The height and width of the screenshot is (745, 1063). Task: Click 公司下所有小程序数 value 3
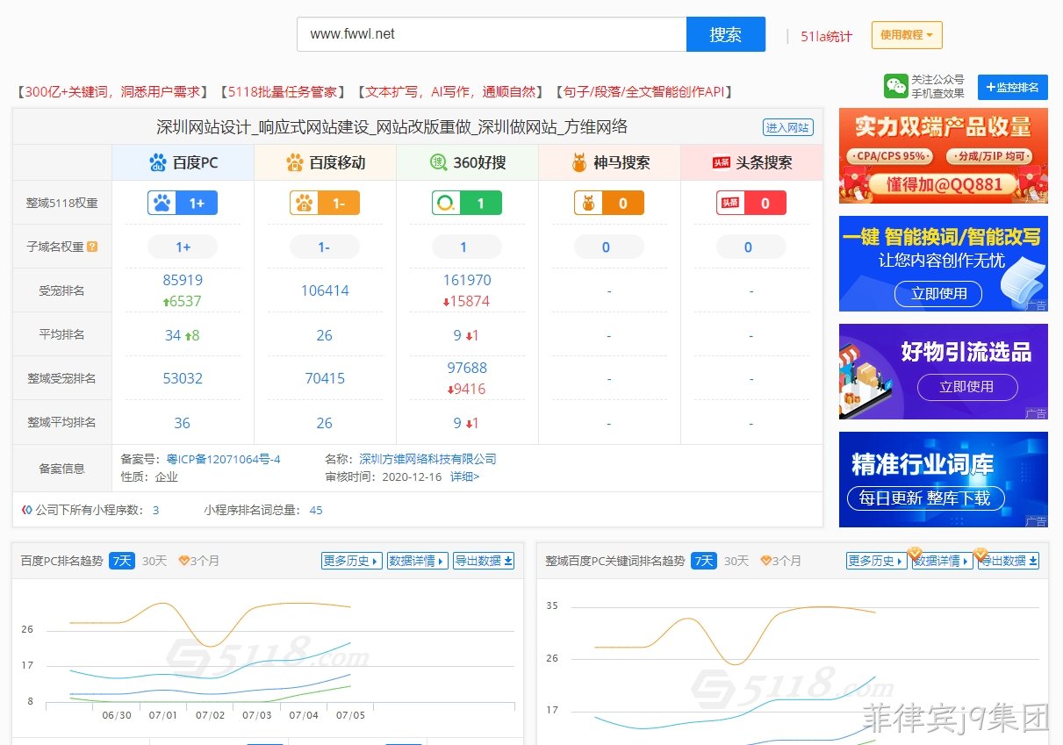(156, 510)
